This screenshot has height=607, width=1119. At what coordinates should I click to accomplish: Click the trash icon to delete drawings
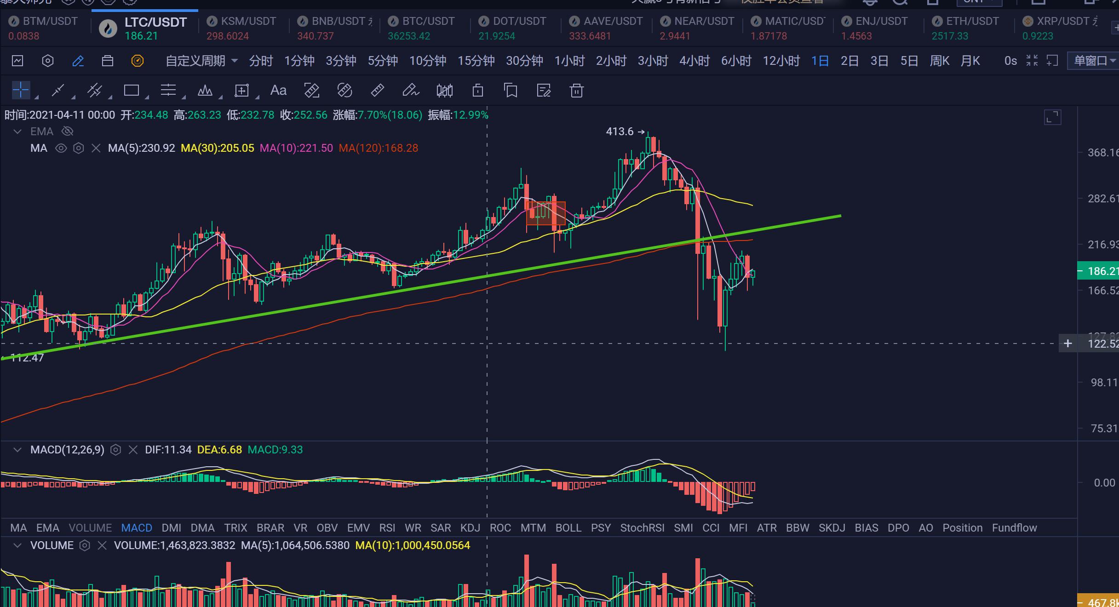576,91
